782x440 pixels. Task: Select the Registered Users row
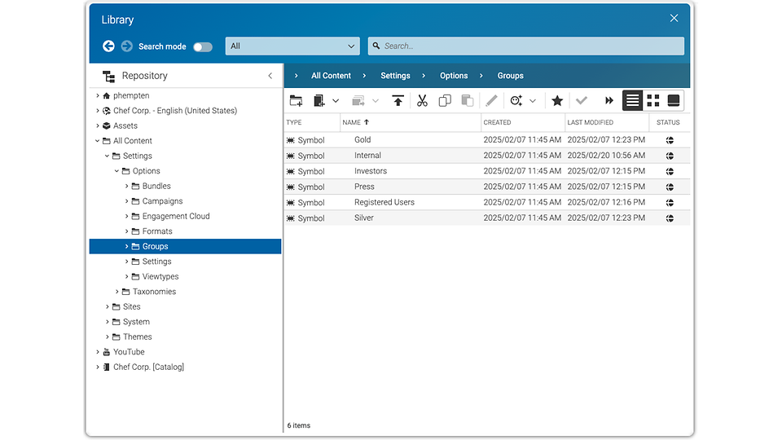click(384, 202)
